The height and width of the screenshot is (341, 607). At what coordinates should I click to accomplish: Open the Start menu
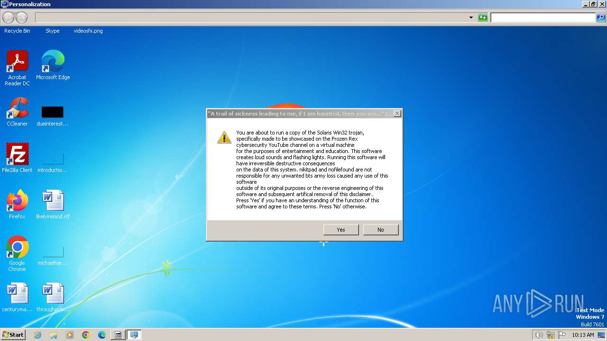coord(13,334)
